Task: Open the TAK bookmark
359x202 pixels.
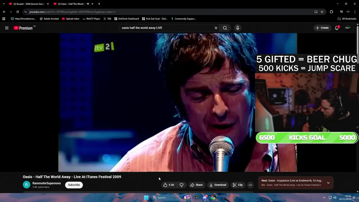Action: (x=107, y=19)
